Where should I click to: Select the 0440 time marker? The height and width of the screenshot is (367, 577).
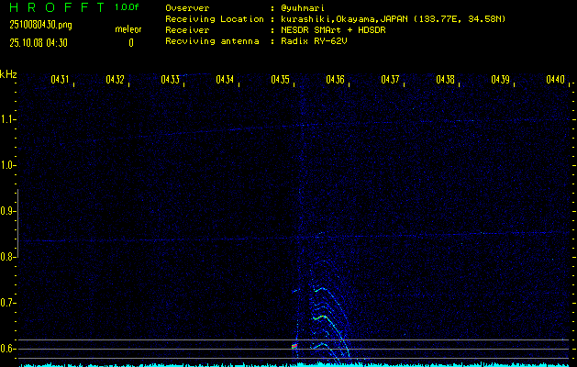click(x=556, y=80)
